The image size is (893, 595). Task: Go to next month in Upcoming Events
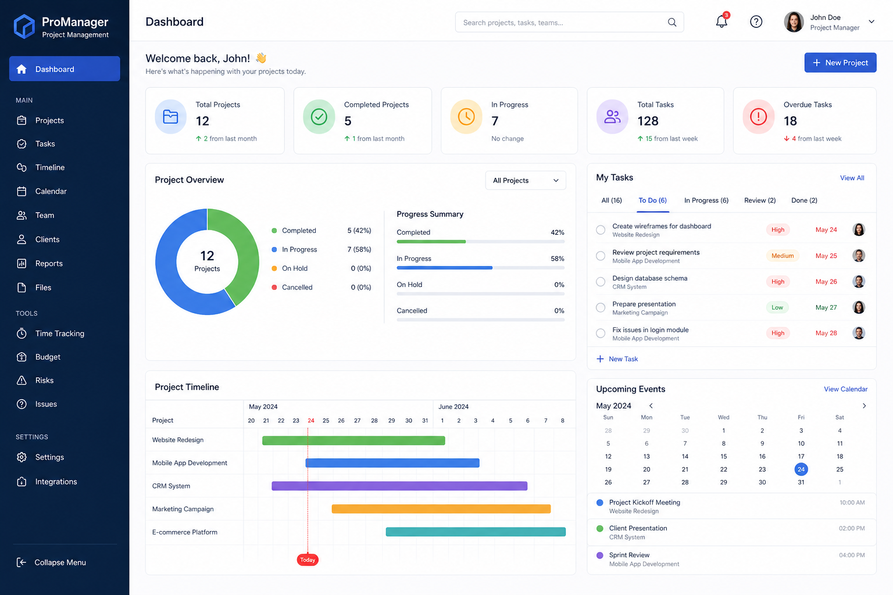coord(864,406)
